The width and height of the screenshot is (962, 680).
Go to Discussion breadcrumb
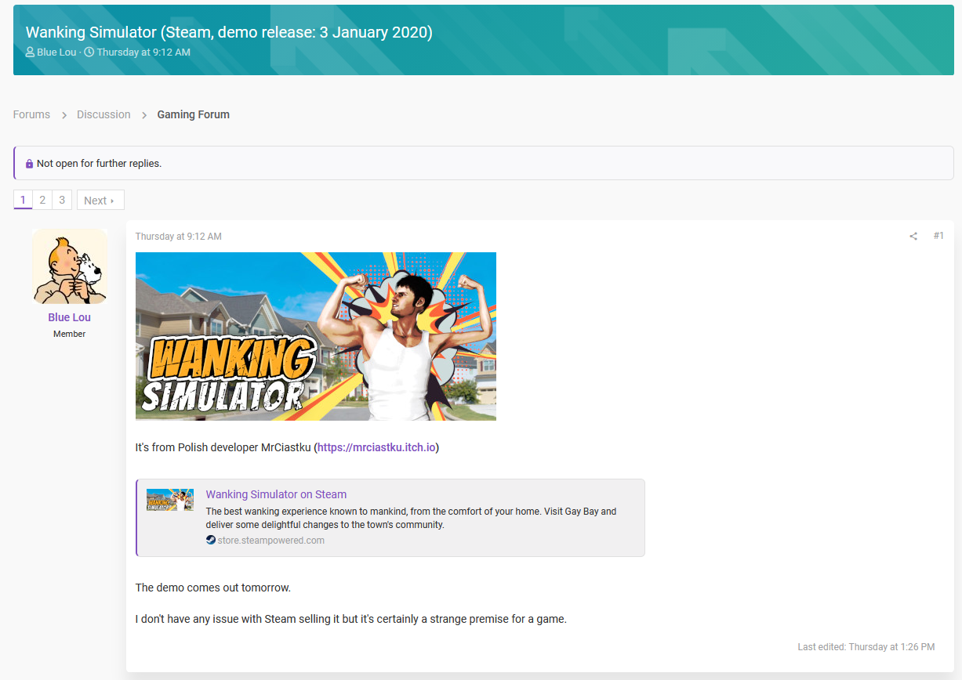tap(103, 114)
